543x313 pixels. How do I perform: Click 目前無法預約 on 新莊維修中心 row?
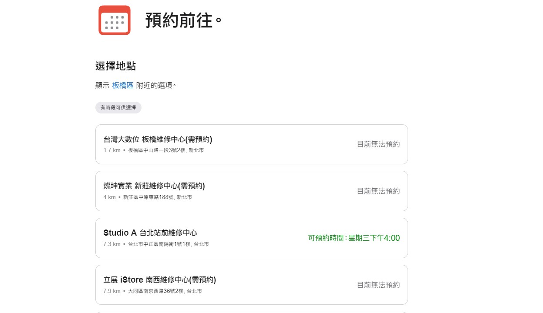(x=378, y=191)
